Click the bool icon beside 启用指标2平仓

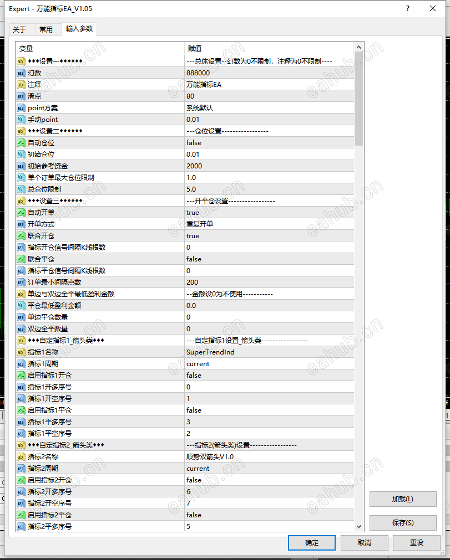tap(21, 515)
